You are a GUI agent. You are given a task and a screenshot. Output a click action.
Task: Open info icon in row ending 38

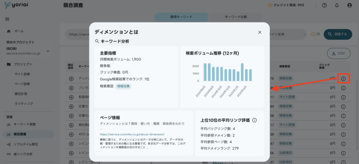(x=343, y=134)
